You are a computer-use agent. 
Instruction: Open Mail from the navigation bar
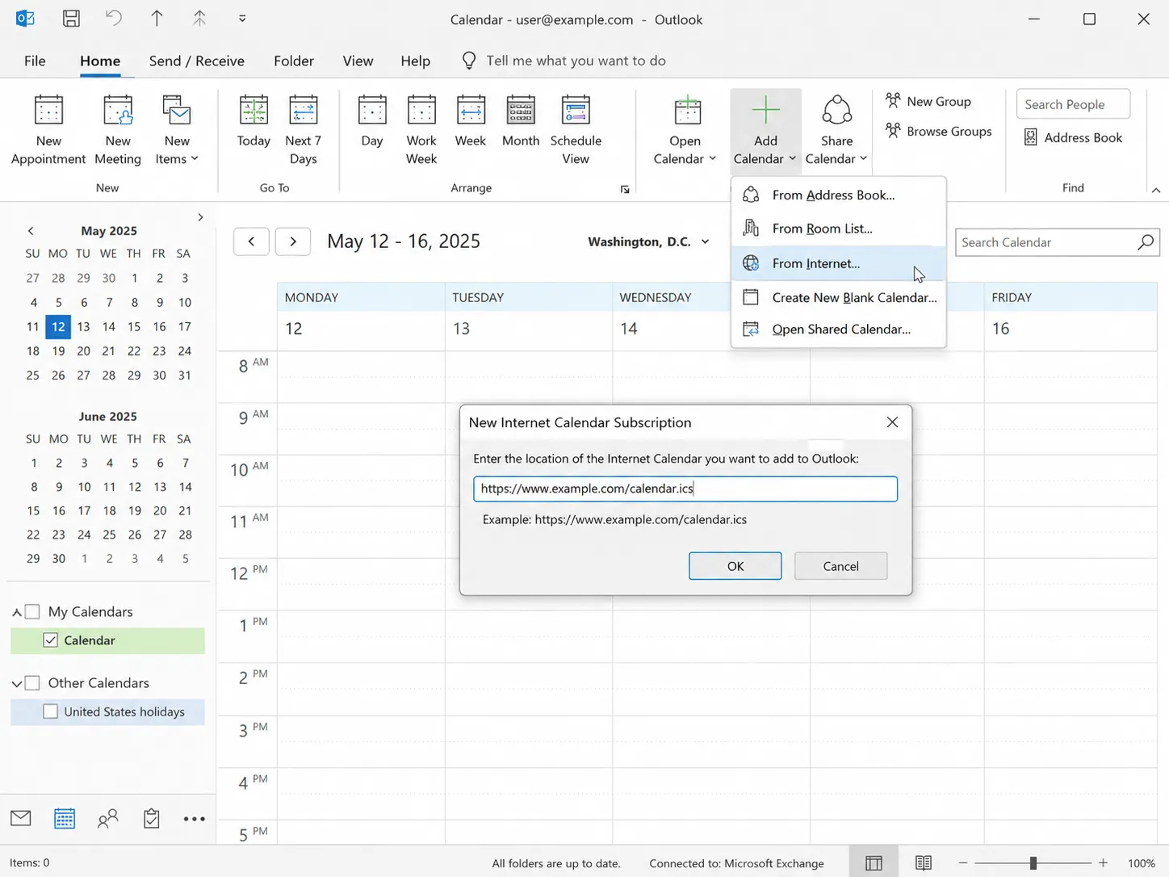[21, 818]
